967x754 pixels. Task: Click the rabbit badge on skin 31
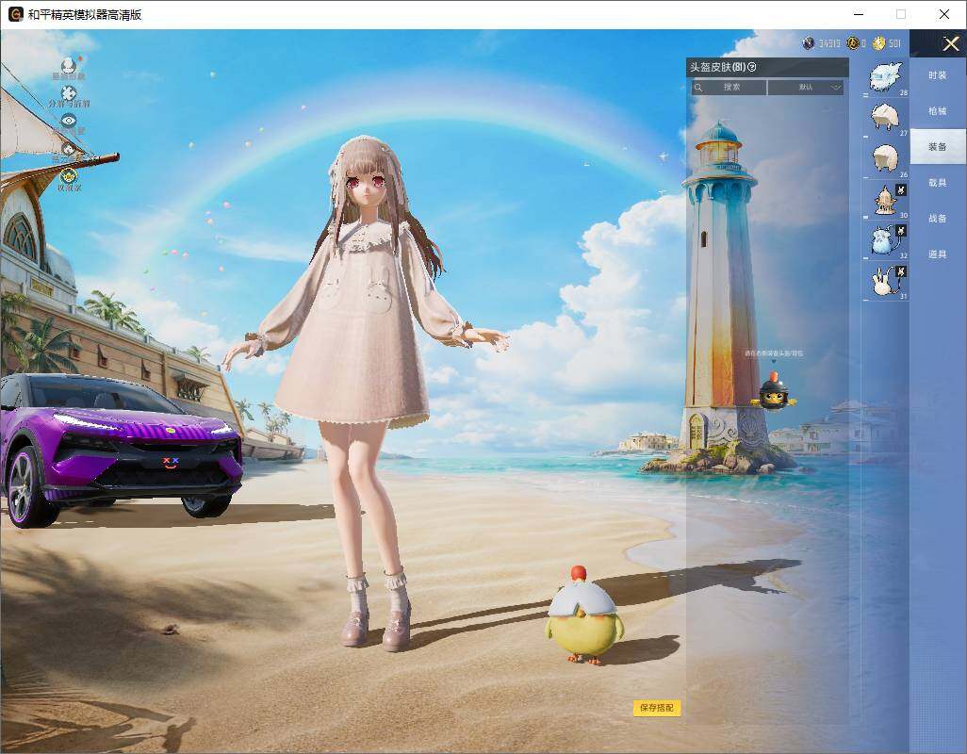901,271
